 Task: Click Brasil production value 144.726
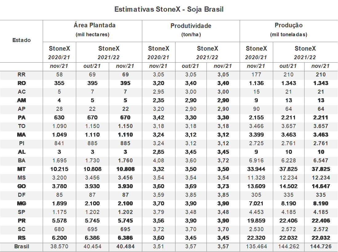[321, 246]
